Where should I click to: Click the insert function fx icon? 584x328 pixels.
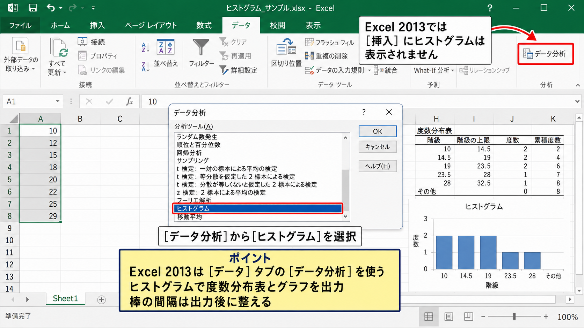(129, 101)
